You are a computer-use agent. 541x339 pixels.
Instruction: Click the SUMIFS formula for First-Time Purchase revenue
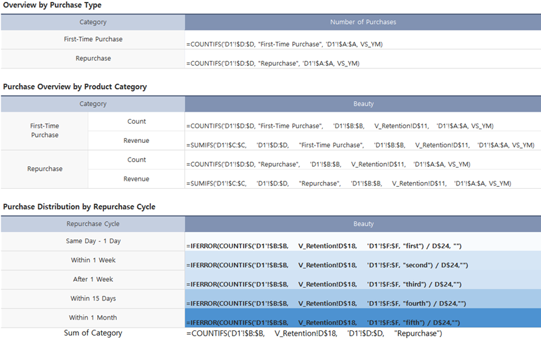(x=360, y=145)
